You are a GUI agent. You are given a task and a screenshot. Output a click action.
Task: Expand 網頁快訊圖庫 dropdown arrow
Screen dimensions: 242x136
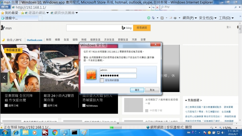click(77, 13)
